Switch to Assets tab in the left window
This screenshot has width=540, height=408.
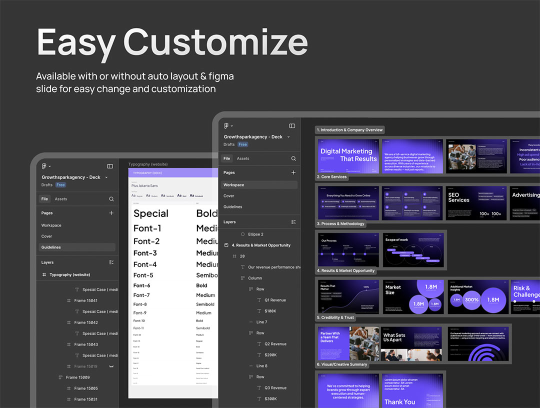point(61,199)
